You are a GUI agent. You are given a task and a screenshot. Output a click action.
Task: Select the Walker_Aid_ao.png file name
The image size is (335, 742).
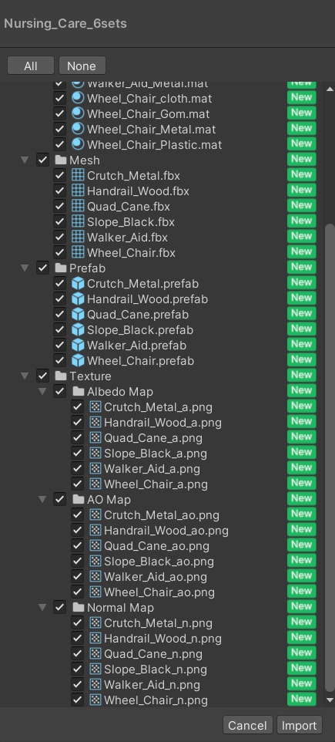(156, 577)
